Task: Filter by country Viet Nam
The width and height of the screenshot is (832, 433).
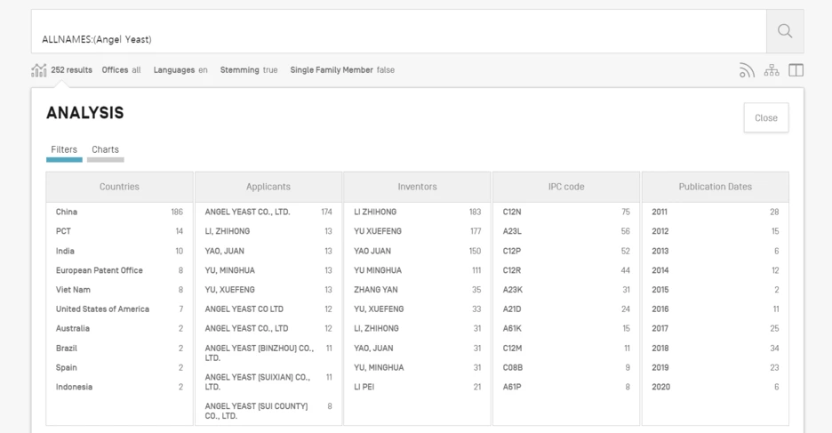Action: pos(119,290)
